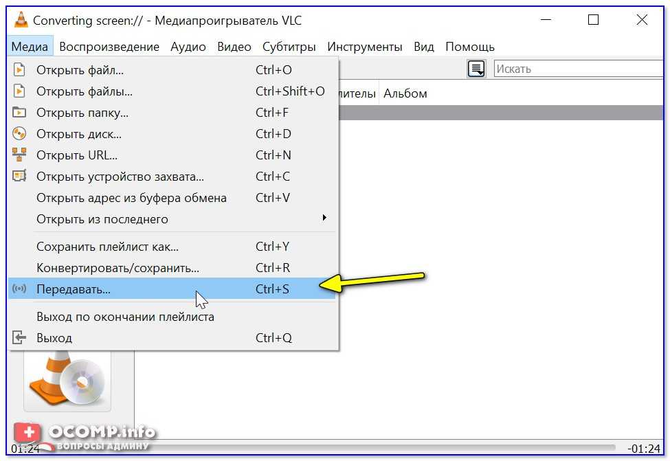670x461 pixels.
Task: Choose 'Сохранить плейлист как...' entry
Action: coord(107,247)
